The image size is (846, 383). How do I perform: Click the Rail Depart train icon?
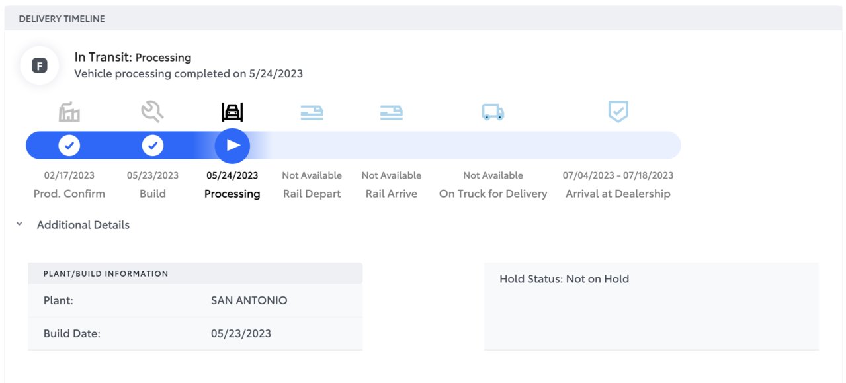pos(312,112)
